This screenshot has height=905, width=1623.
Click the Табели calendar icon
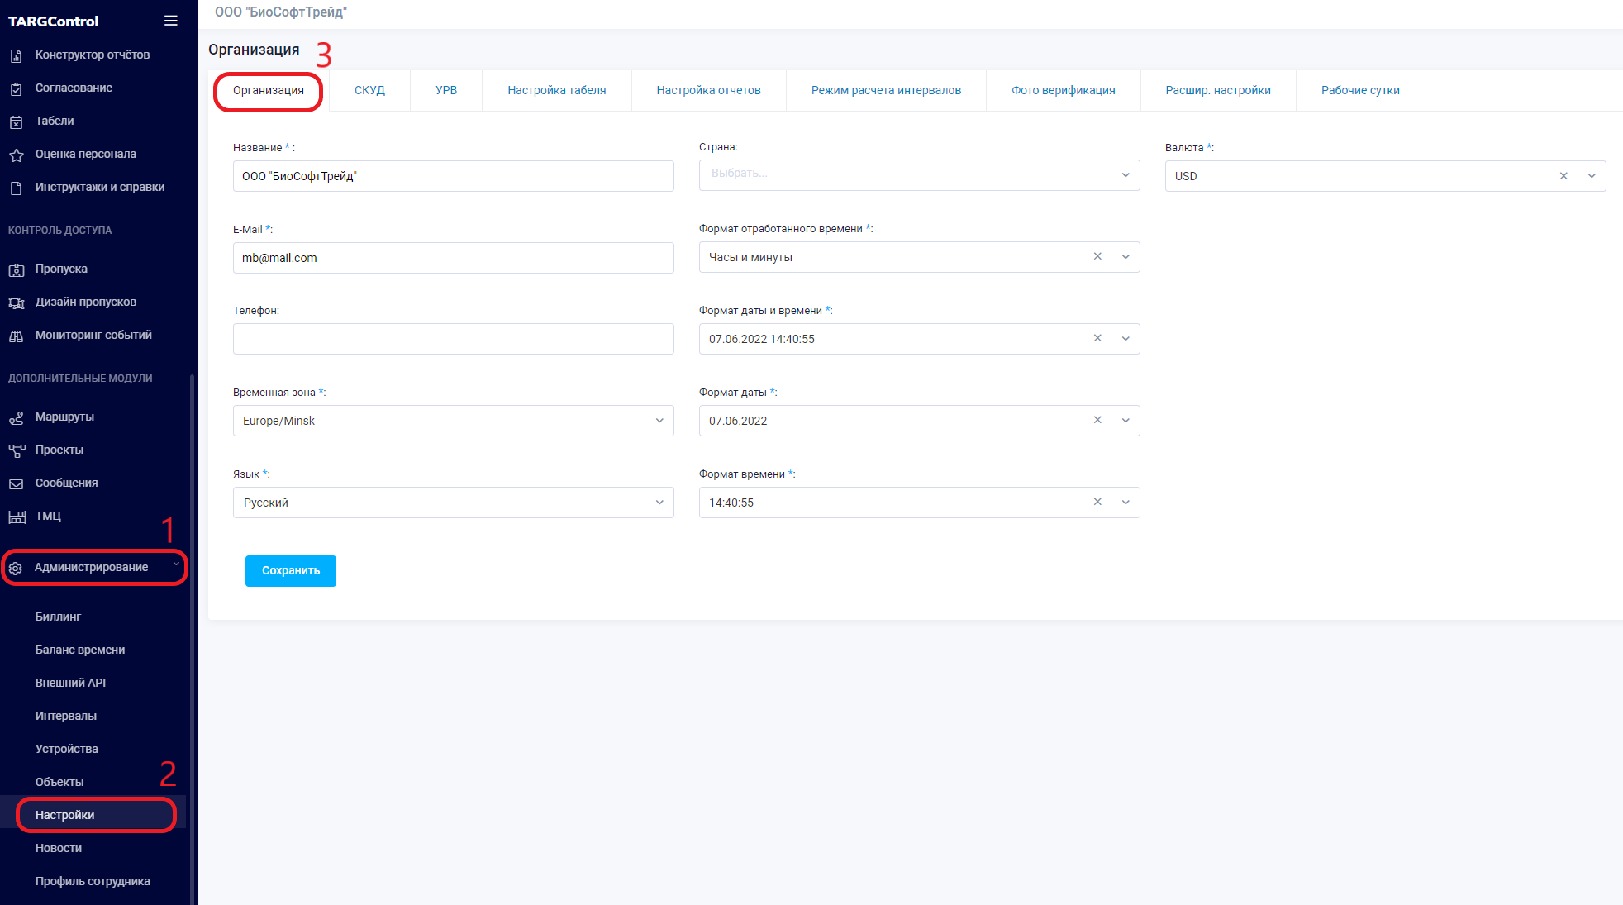(16, 121)
